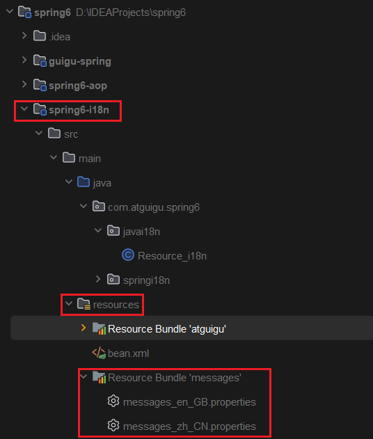The height and width of the screenshot is (439, 373).
Task: Click the spring6 root module folder icon
Action: coord(24,13)
